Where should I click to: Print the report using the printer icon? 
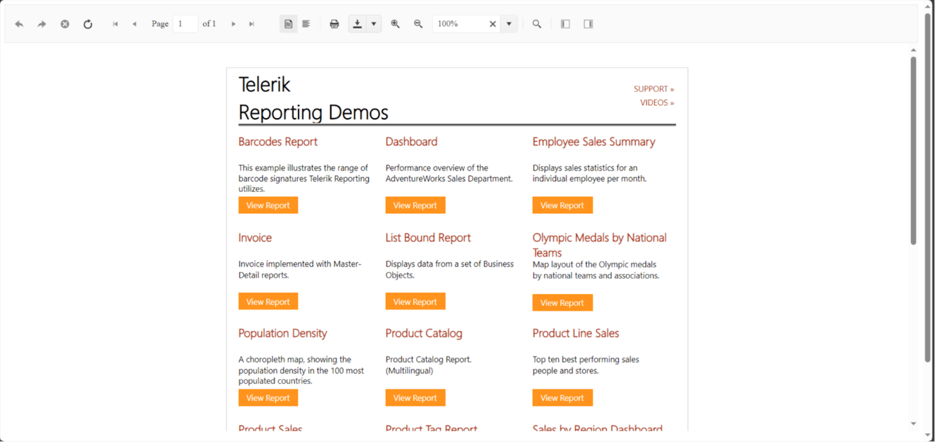pos(334,24)
